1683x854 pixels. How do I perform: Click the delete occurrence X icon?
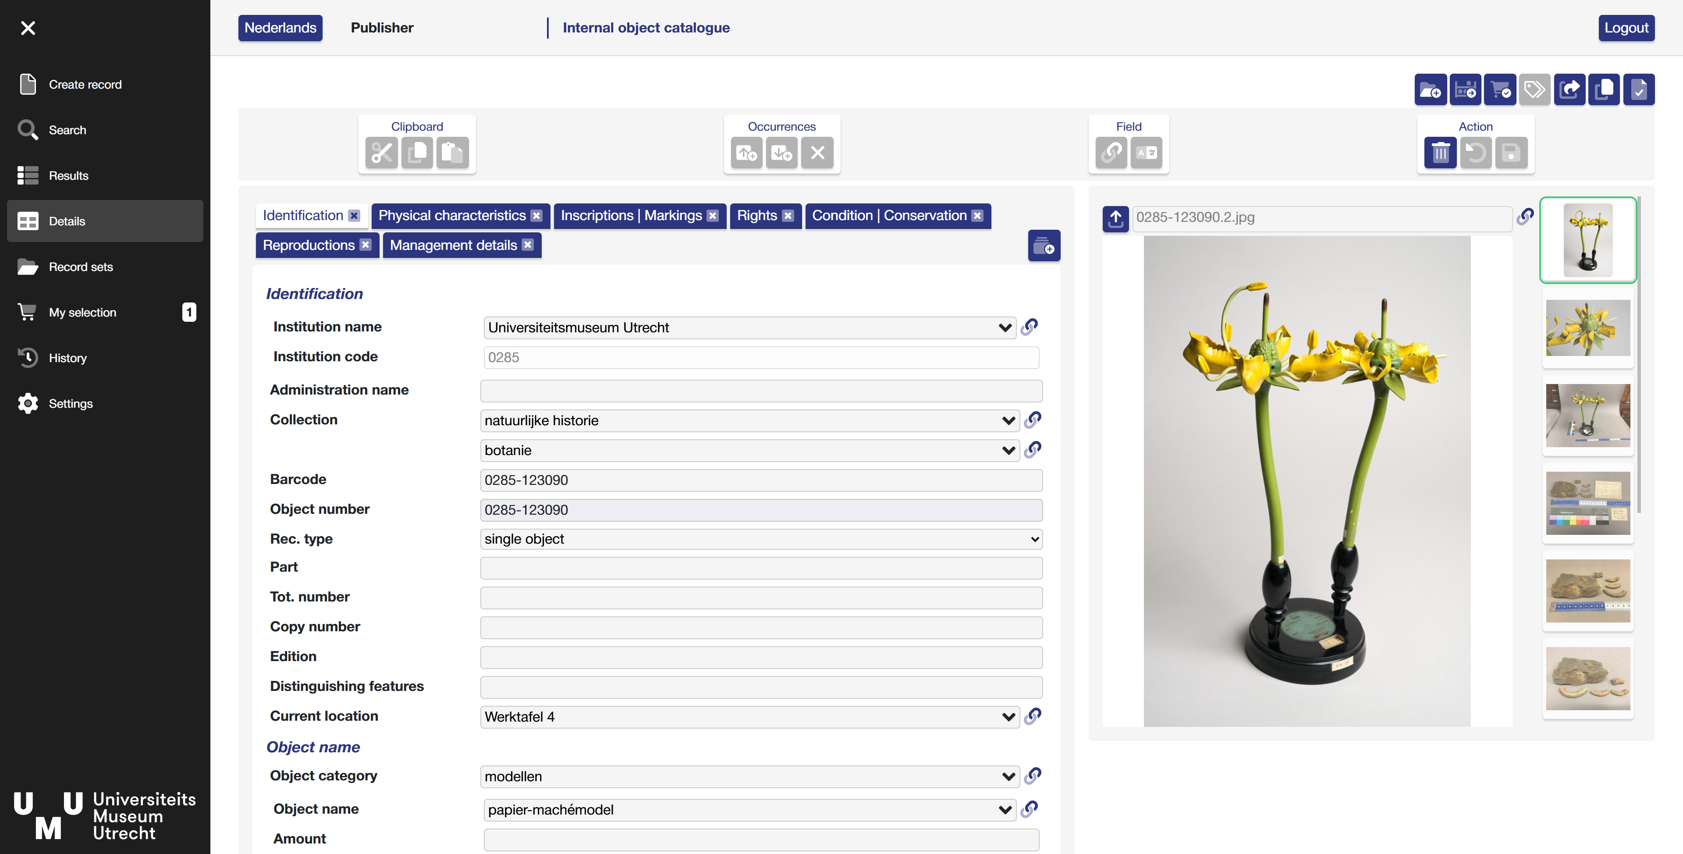(x=817, y=153)
